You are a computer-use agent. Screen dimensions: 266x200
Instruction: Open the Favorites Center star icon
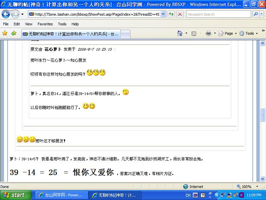[x=5, y=33]
